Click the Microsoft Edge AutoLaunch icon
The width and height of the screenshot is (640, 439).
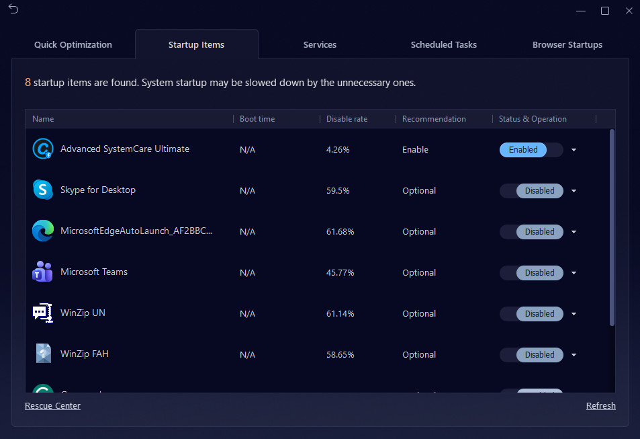pyautogui.click(x=43, y=231)
